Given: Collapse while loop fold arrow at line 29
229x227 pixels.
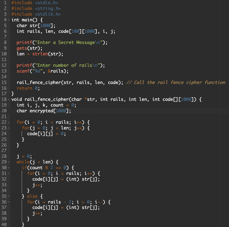Looking at the screenshot, I should (8, 162).
